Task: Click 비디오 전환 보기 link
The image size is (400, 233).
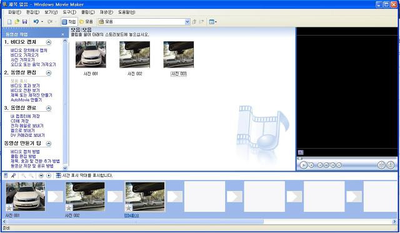Action: coord(25,90)
